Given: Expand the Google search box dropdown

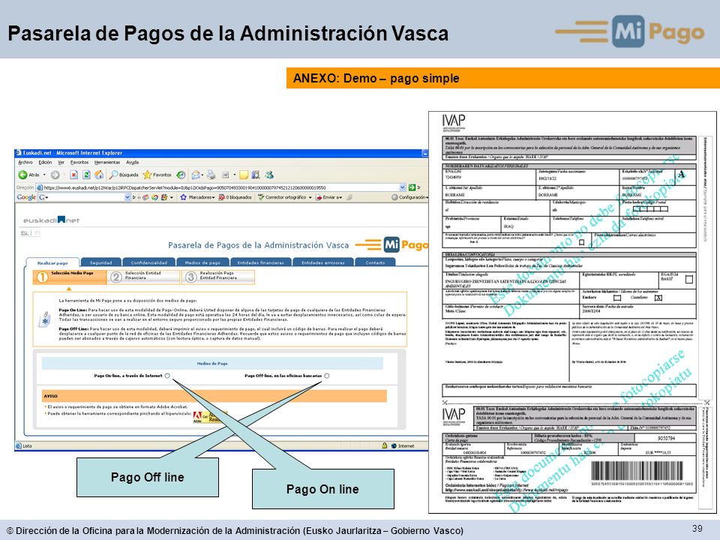Looking at the screenshot, I should 127,197.
